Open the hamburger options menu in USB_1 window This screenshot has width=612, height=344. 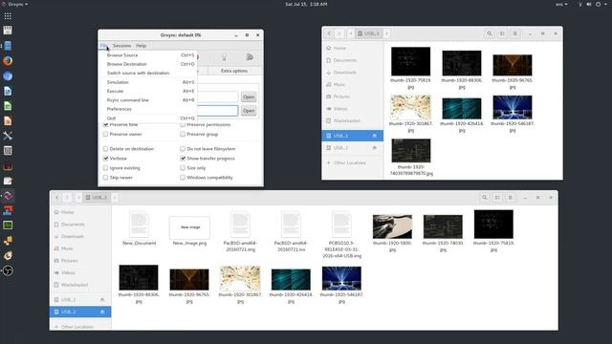(x=515, y=33)
